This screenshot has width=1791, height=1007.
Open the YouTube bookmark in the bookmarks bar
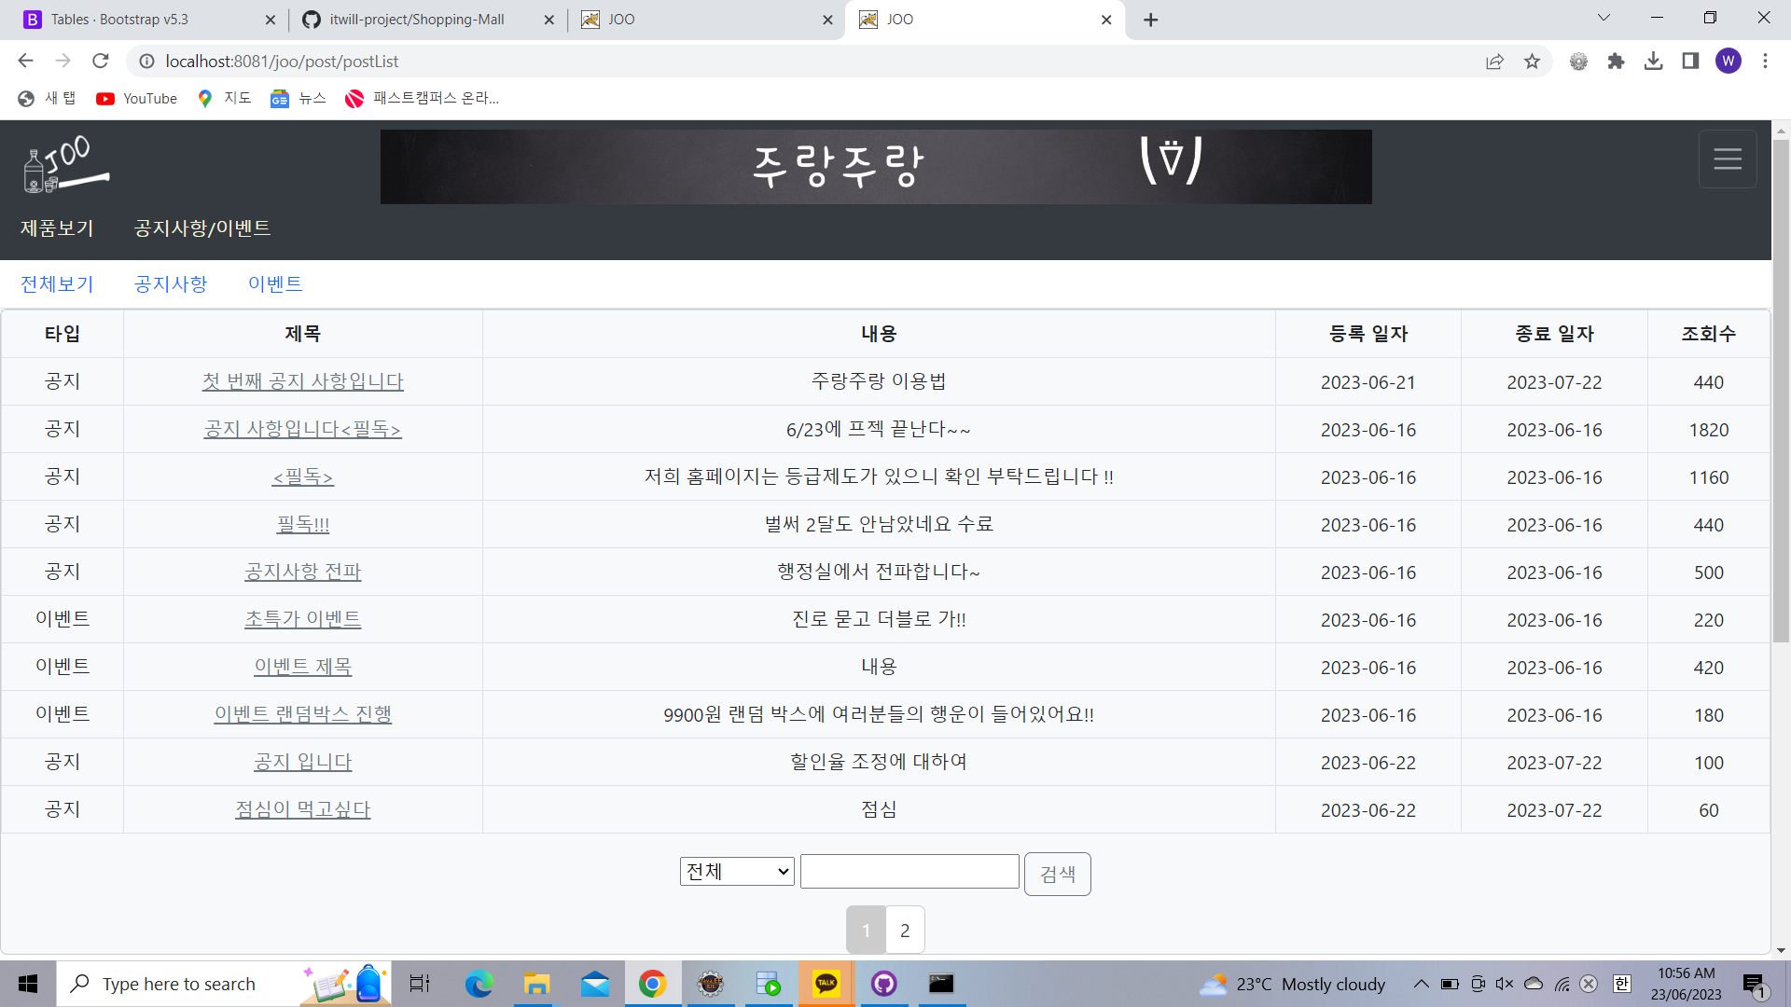(x=136, y=98)
